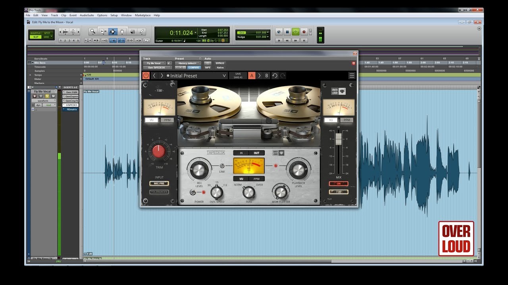Open the AudioSuite menu
This screenshot has width=508, height=285.
point(87,15)
